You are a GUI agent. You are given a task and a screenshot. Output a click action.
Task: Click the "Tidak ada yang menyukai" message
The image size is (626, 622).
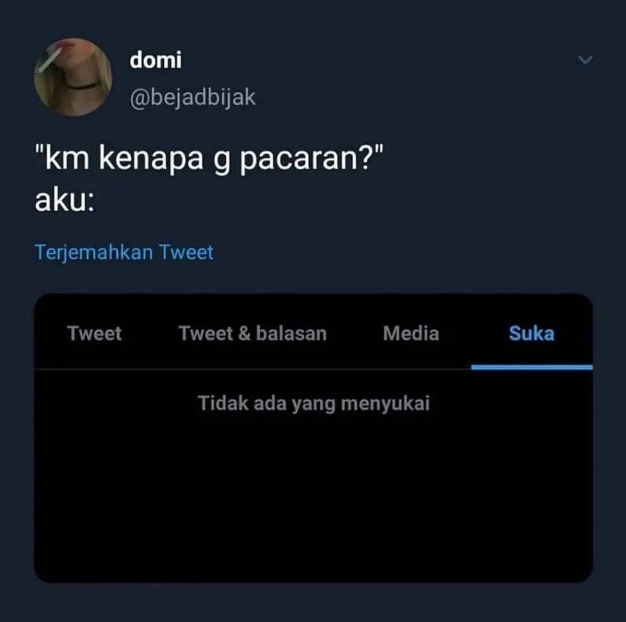[314, 403]
